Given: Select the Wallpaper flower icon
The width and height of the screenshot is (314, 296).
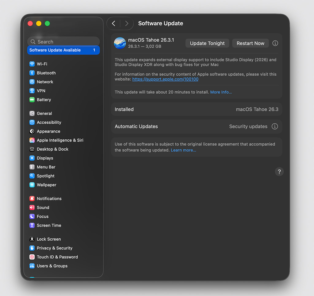Looking at the screenshot, I should click(x=32, y=185).
